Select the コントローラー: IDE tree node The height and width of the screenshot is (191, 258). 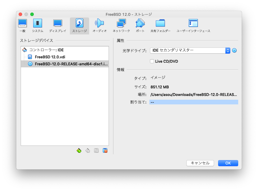(x=46, y=50)
